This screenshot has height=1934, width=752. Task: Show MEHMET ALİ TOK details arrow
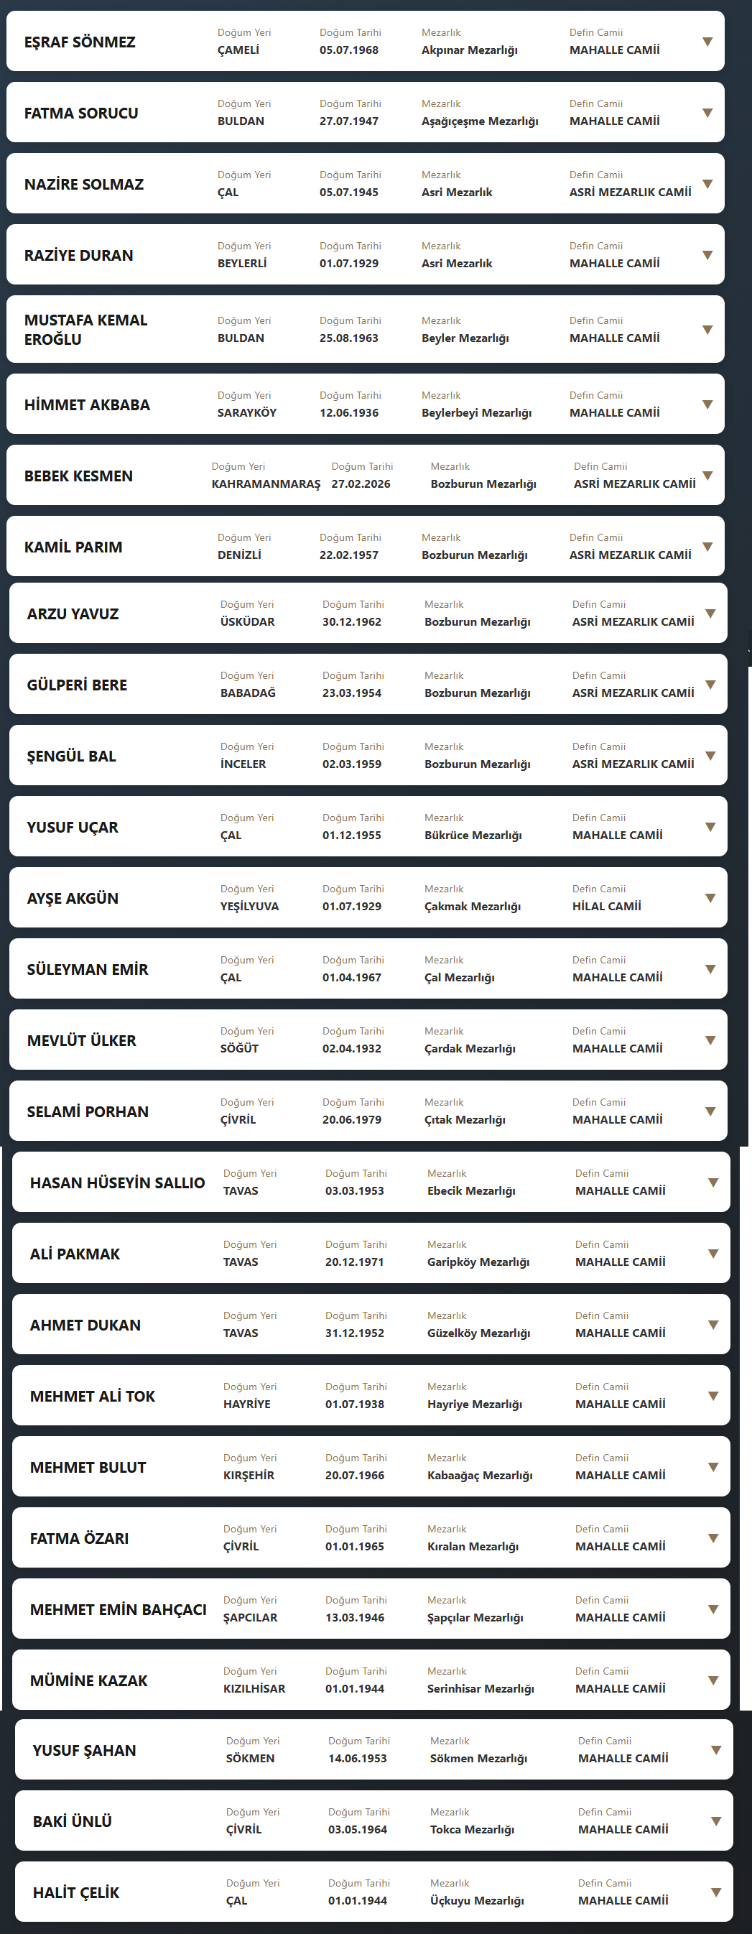[x=713, y=1397]
